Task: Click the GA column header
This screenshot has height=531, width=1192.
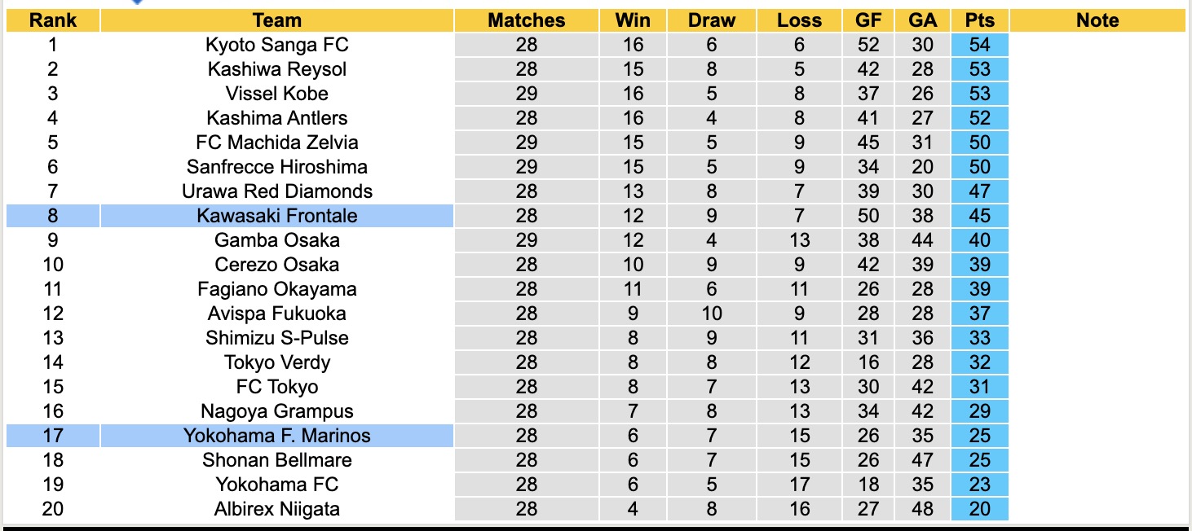Action: (x=922, y=20)
